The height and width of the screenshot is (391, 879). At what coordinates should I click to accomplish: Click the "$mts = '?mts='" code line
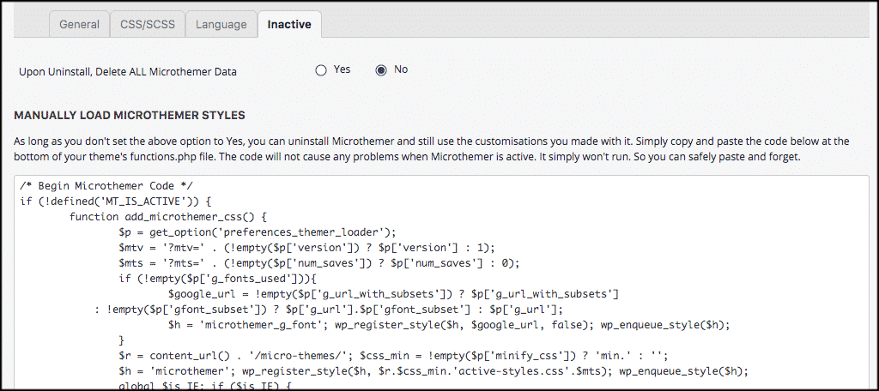tap(319, 262)
